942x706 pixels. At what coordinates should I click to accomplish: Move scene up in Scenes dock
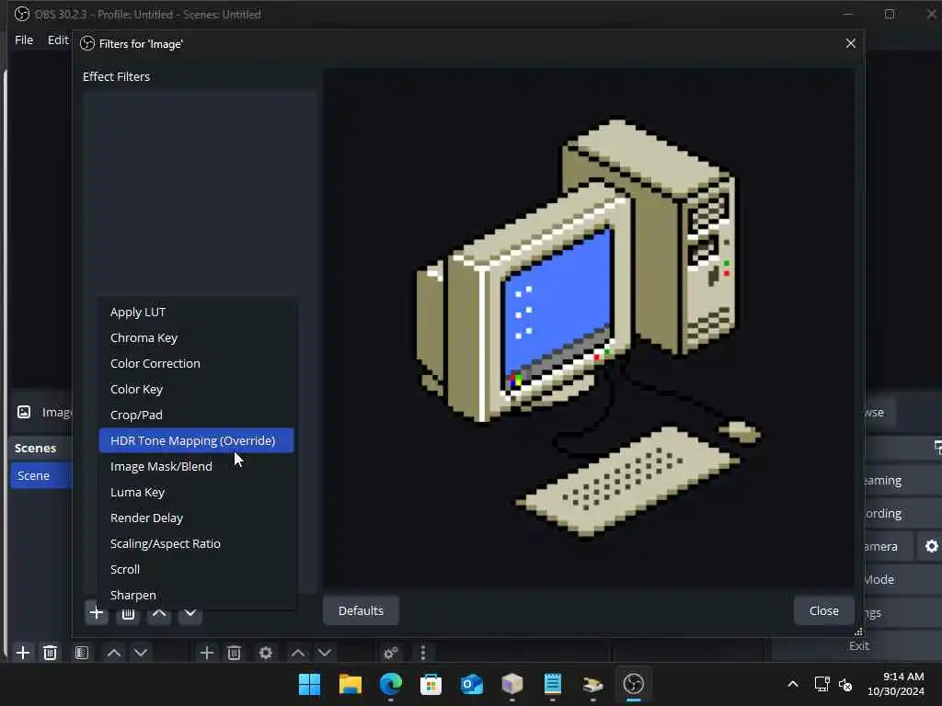pos(113,653)
